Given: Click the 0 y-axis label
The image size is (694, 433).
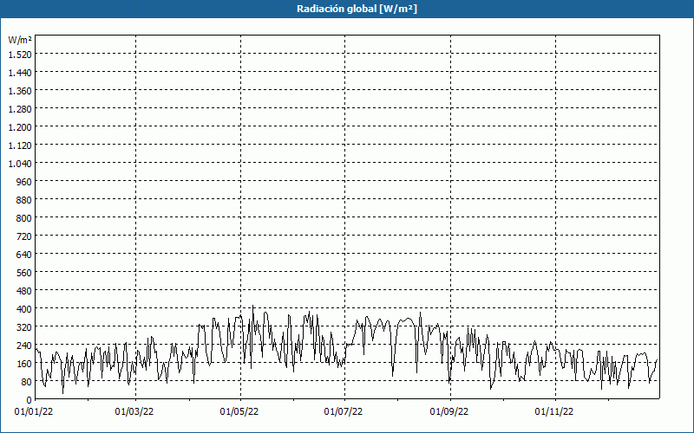Looking at the screenshot, I should coord(29,400).
